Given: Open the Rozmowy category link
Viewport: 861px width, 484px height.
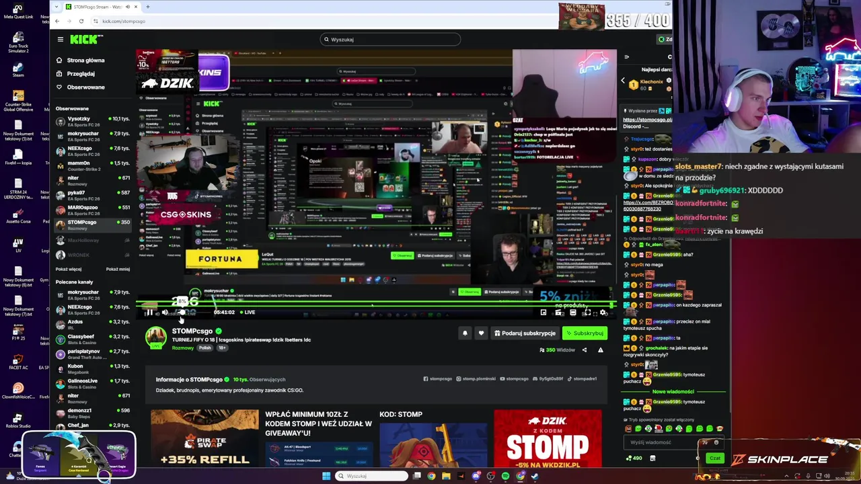Looking at the screenshot, I should 182,348.
